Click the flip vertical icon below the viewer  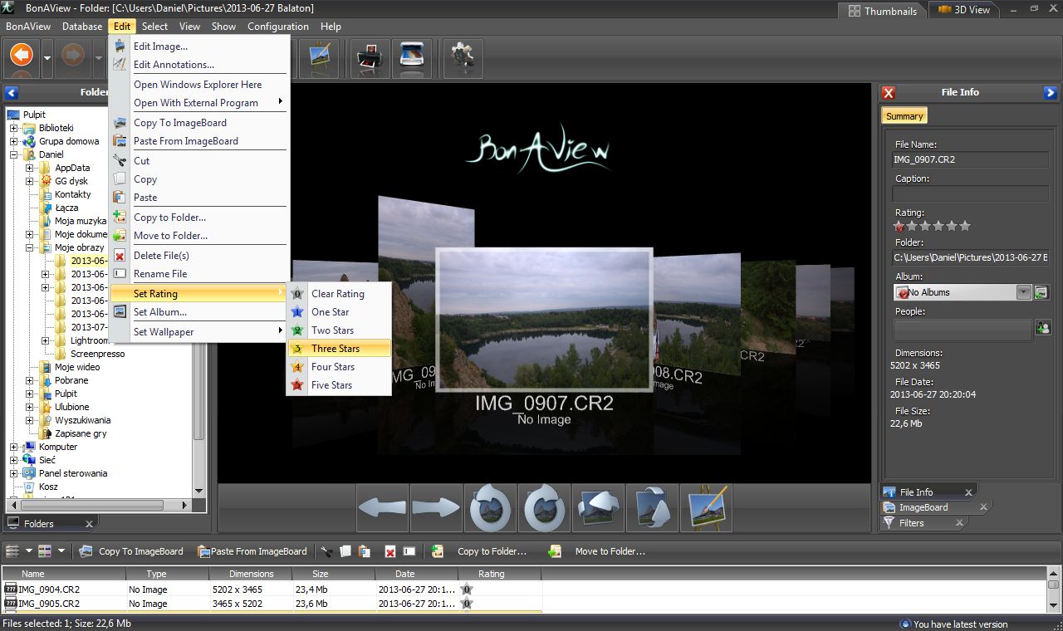(x=652, y=507)
